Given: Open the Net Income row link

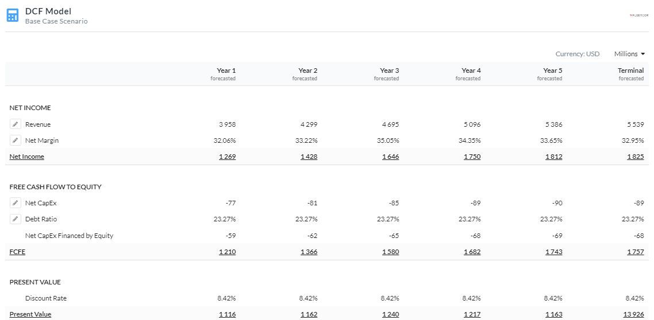Looking at the screenshot, I should (x=27, y=157).
